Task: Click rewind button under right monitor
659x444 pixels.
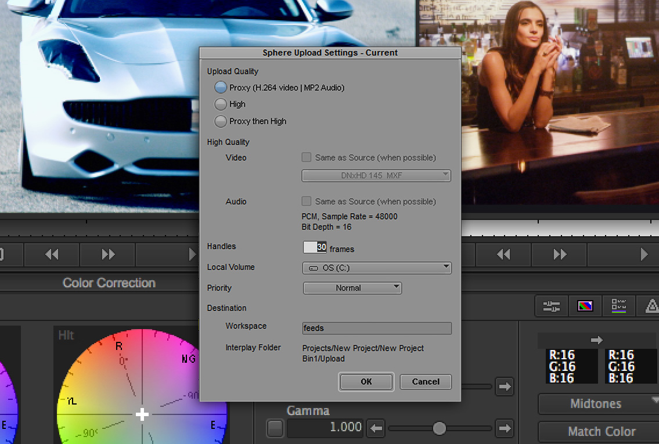Action: click(x=503, y=254)
